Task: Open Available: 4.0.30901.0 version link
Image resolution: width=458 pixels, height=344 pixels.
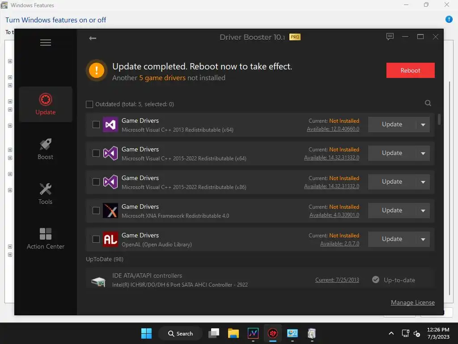Action: [335, 215]
